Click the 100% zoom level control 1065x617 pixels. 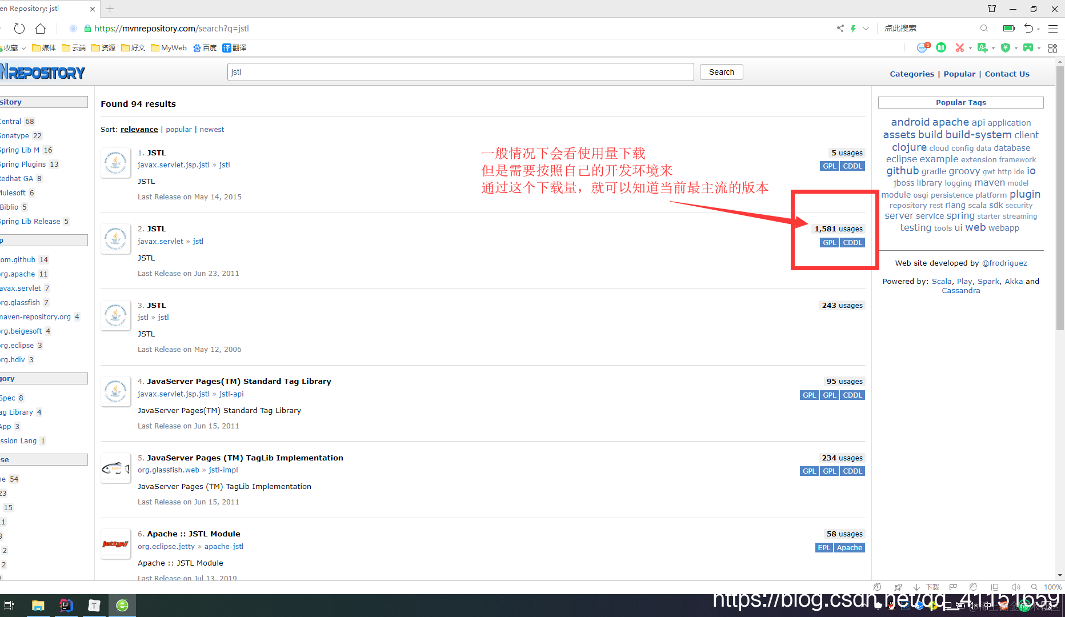pos(1052,587)
